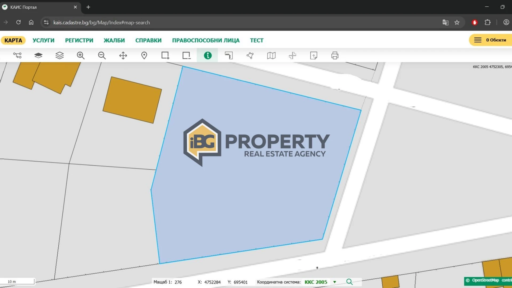Select the measure ruler corner tool
This screenshot has width=512, height=288.
[x=229, y=55]
